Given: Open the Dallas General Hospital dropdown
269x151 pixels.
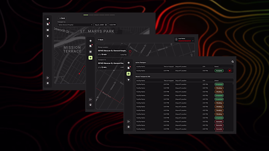Looking at the screenshot, I should (x=75, y=25).
